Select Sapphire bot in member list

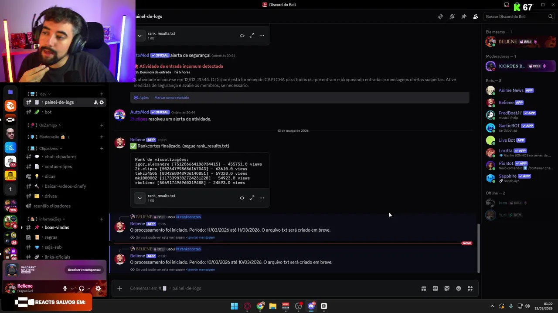(x=520, y=178)
